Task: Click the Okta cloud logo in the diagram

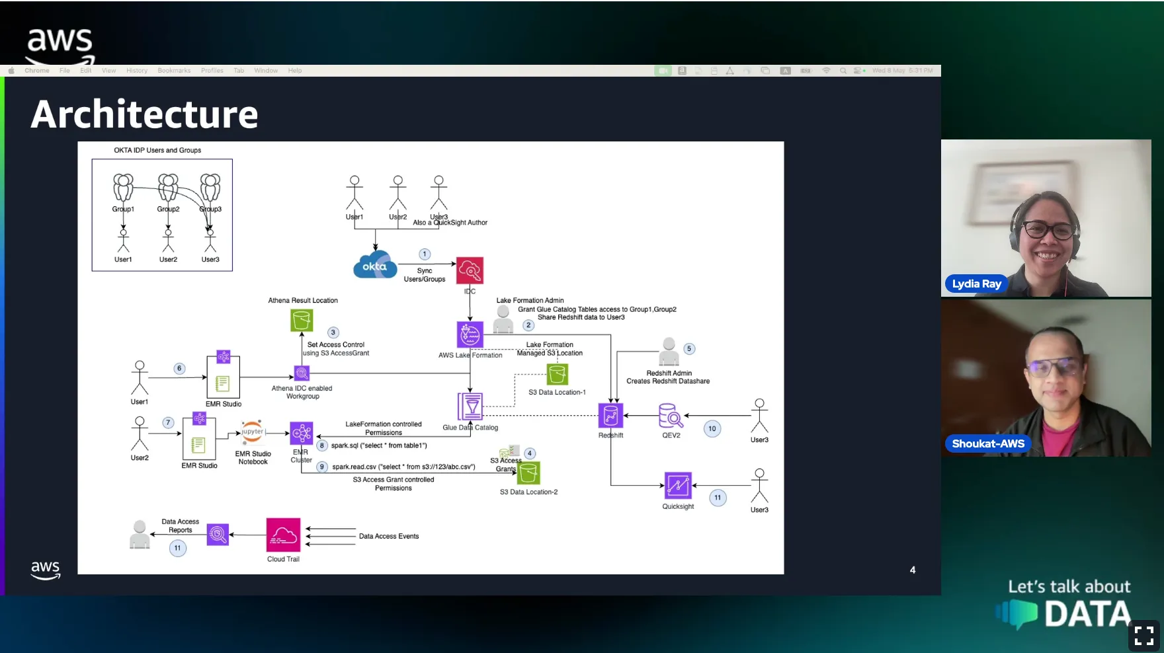Action: [x=375, y=265]
